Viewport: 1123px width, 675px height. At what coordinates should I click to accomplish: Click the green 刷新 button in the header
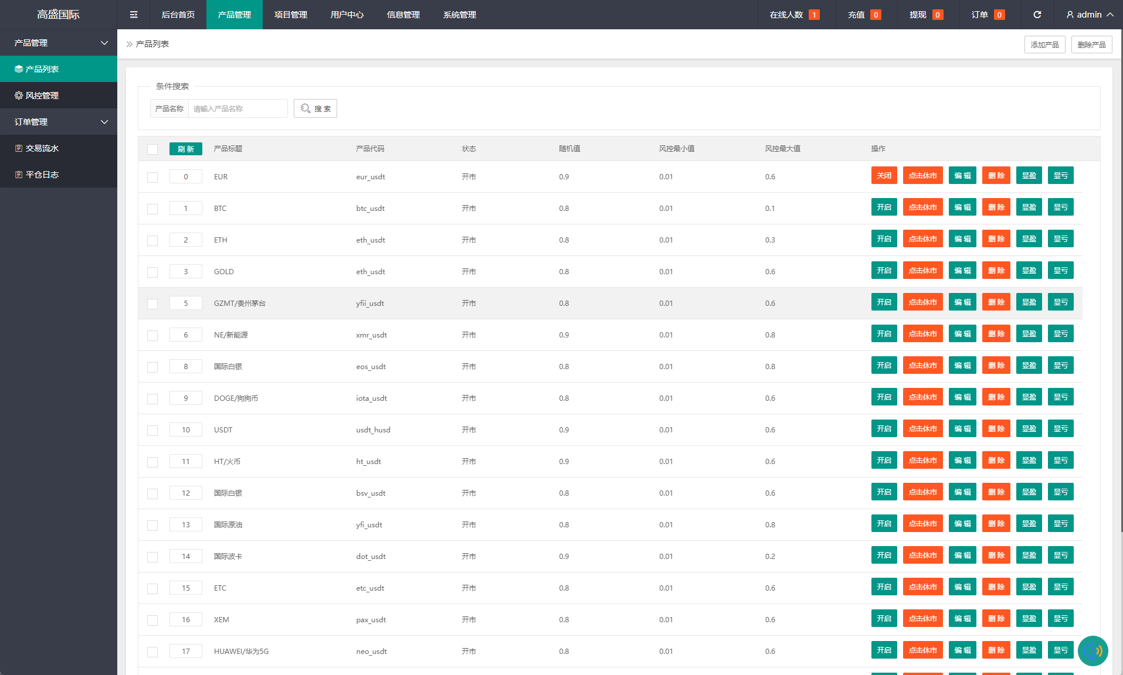coord(186,149)
